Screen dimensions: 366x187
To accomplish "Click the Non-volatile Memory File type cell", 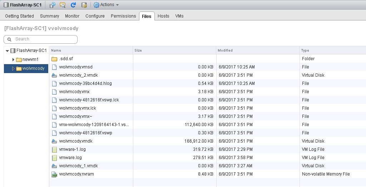I will click(x=326, y=174).
